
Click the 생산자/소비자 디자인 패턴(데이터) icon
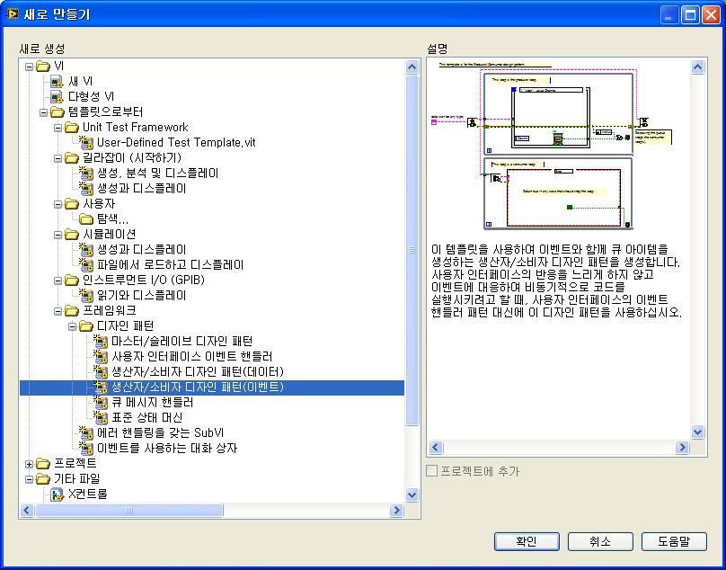tap(101, 372)
